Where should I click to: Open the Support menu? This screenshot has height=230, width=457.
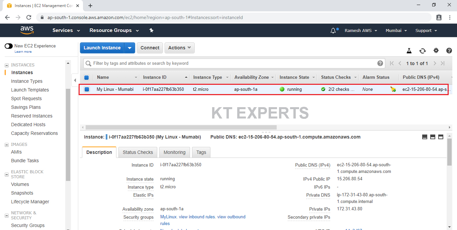426,30
